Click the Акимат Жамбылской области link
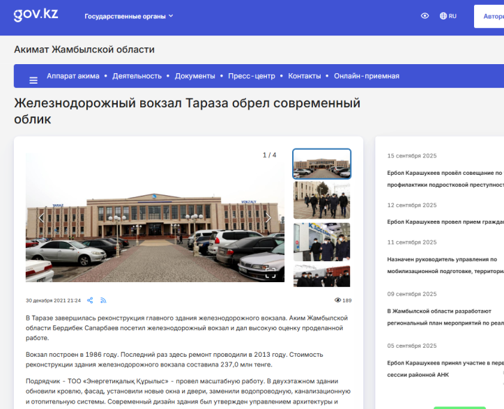This screenshot has width=504, height=409. pos(84,49)
